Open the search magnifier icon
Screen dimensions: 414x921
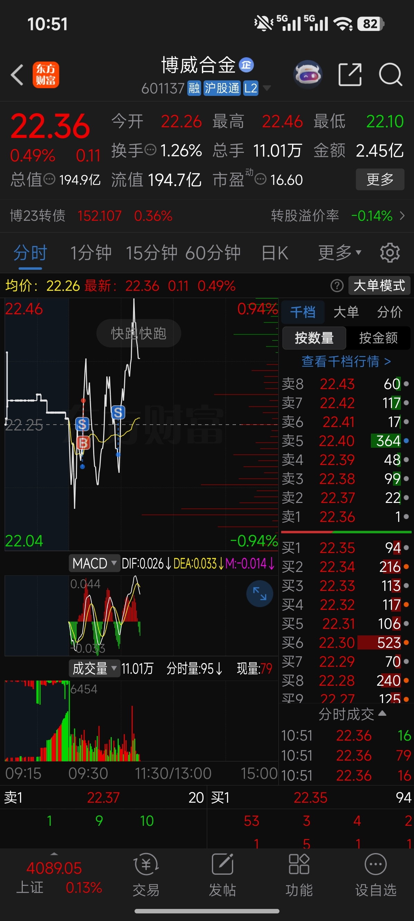coord(391,75)
